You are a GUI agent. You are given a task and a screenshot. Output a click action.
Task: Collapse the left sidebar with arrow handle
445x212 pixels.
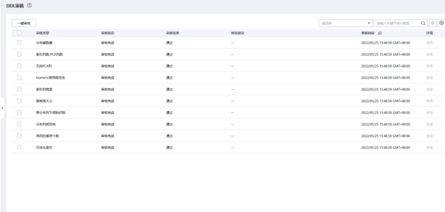point(2,108)
